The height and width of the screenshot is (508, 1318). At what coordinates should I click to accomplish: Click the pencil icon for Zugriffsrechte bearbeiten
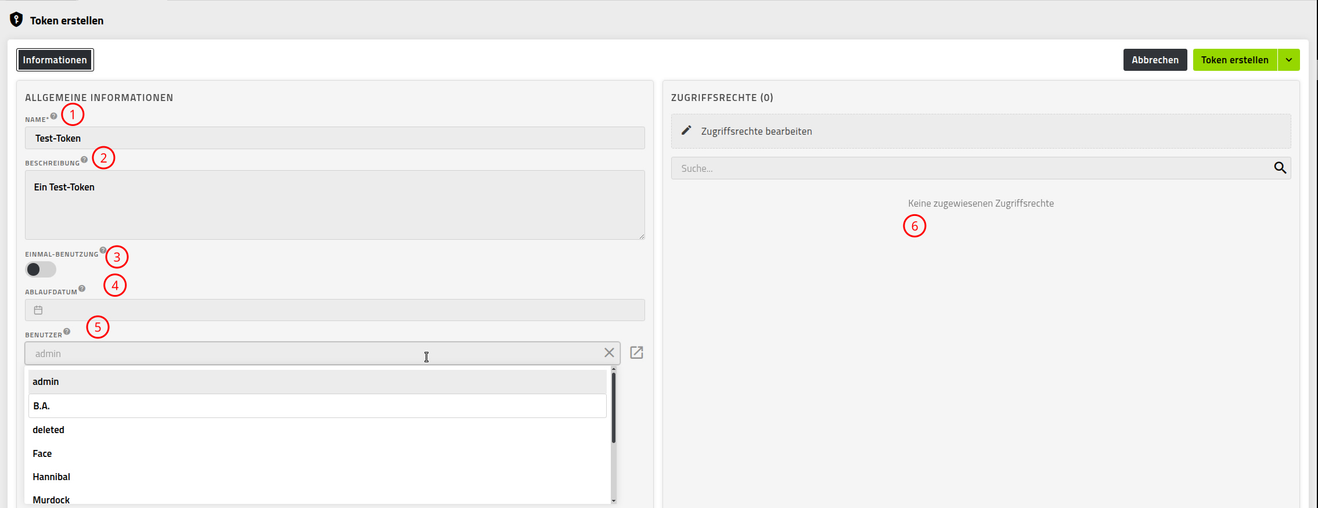tap(686, 131)
